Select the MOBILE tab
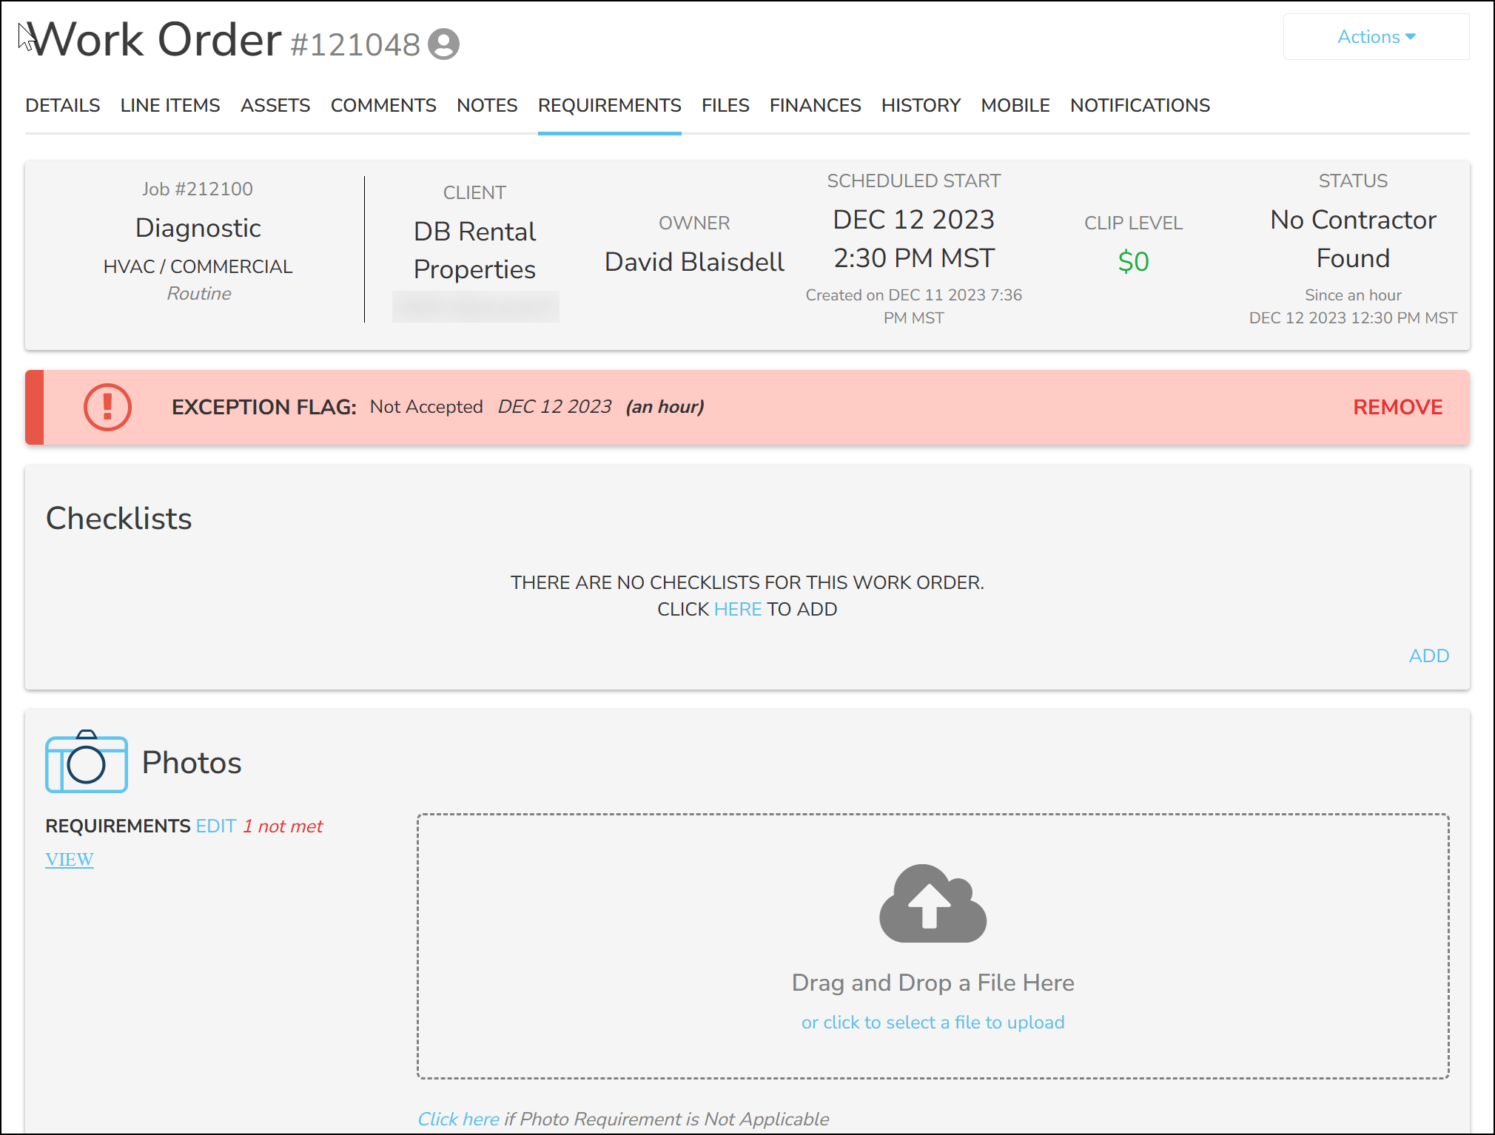 [1015, 105]
